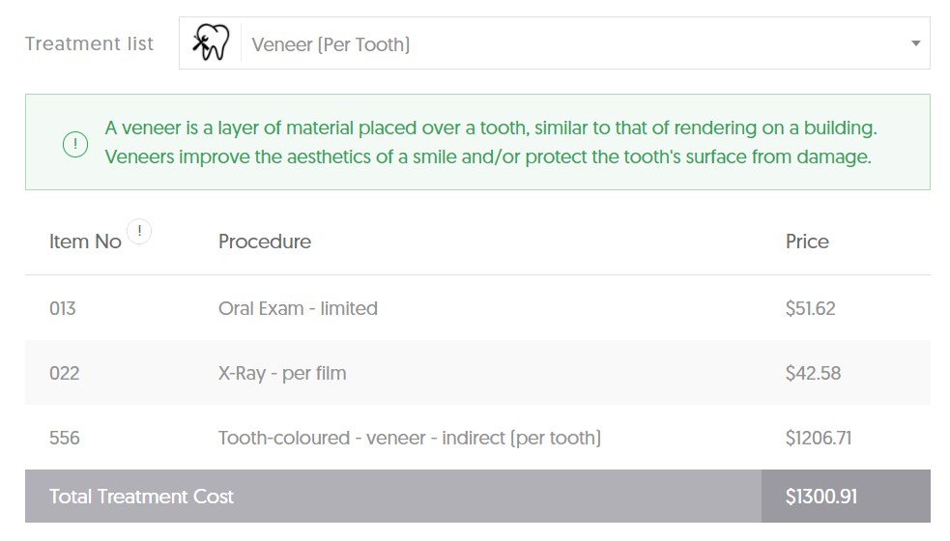
Task: Click the $1206.71 veneer price
Action: (819, 438)
